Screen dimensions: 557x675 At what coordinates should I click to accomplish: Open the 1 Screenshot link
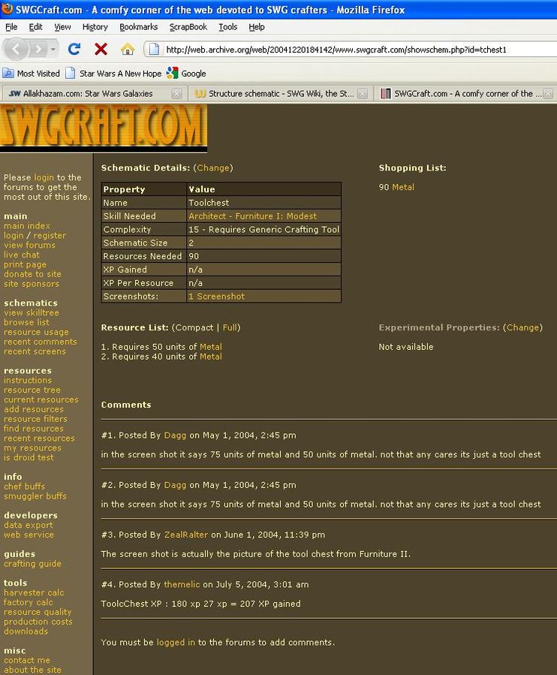[x=216, y=297]
